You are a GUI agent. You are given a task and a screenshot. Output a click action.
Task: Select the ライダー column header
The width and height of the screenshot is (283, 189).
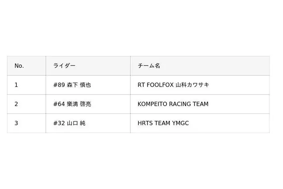(x=64, y=66)
